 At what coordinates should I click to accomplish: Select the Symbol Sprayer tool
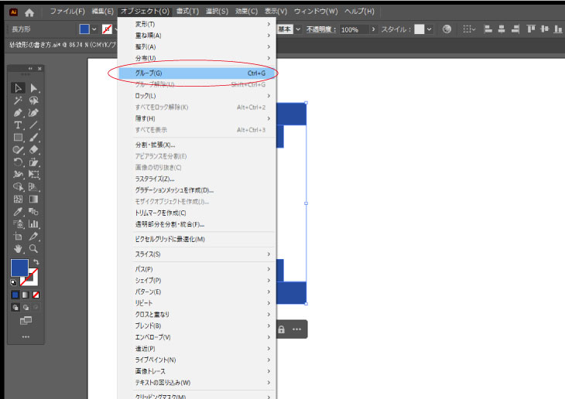[18, 224]
